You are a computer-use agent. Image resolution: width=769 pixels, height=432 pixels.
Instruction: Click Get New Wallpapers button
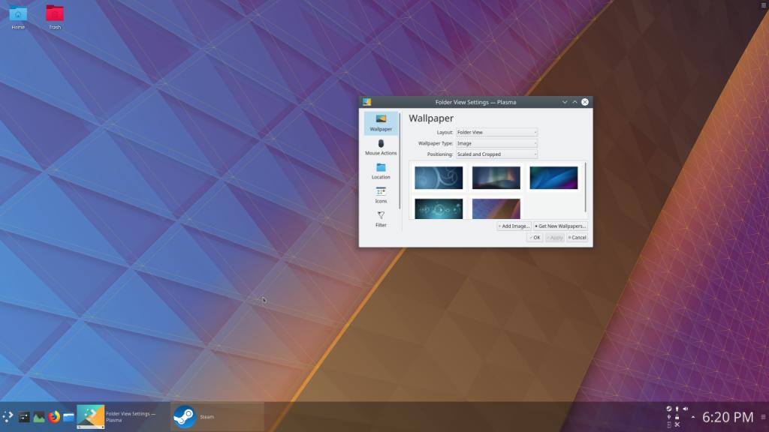pyautogui.click(x=560, y=226)
